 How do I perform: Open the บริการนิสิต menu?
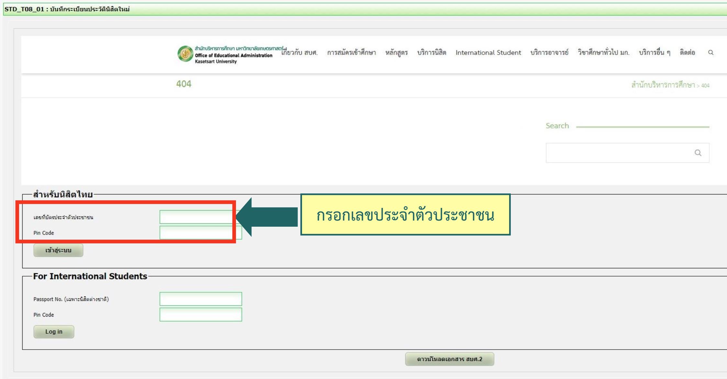(x=431, y=53)
